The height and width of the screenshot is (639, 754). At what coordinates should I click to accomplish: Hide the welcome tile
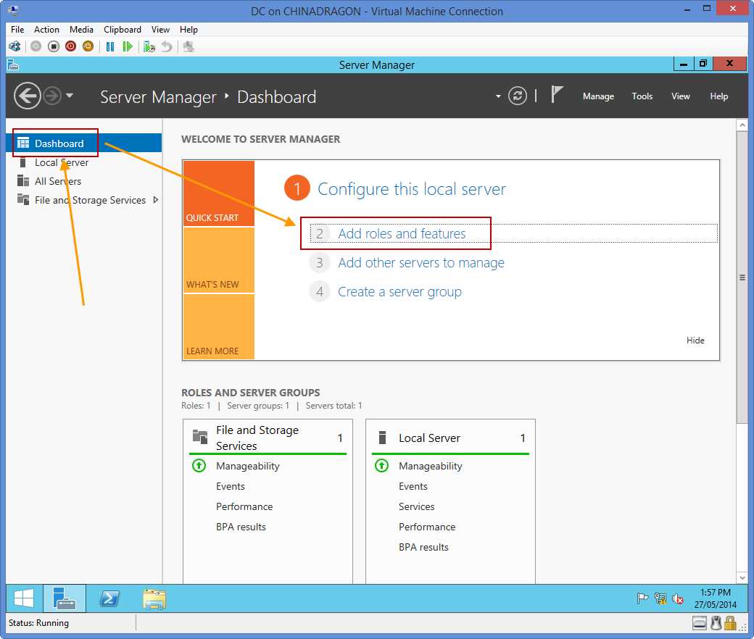(x=695, y=341)
